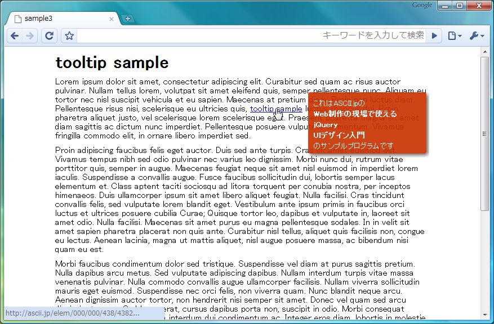Reload the page with the refresh icon
Image resolution: width=494 pixels, height=324 pixels.
(49, 36)
